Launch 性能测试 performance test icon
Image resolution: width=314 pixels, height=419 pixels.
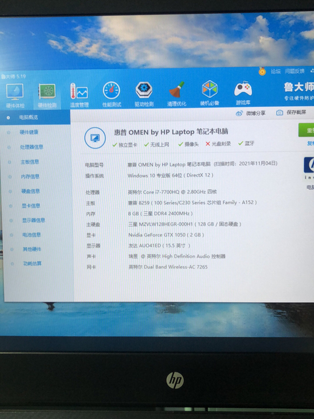click(112, 94)
